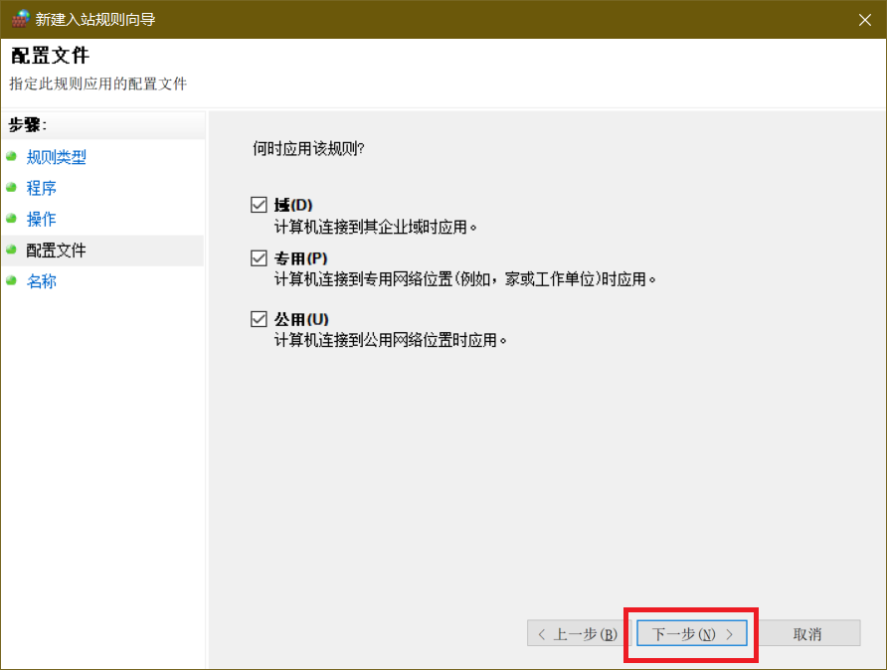Navigate to the 名称 step
Image resolution: width=887 pixels, height=670 pixels.
[42, 281]
